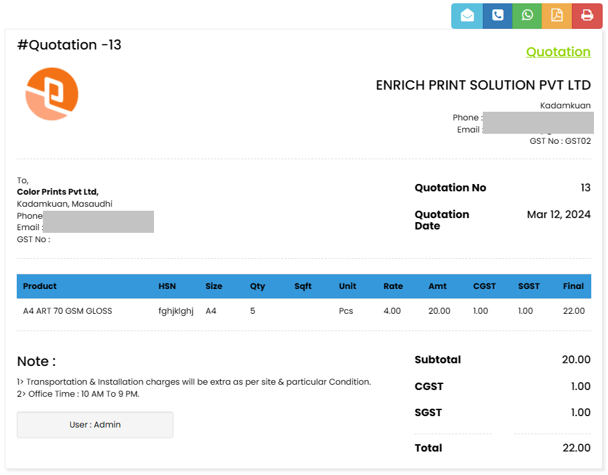
Task: Click the Product column header
Action: tap(40, 286)
